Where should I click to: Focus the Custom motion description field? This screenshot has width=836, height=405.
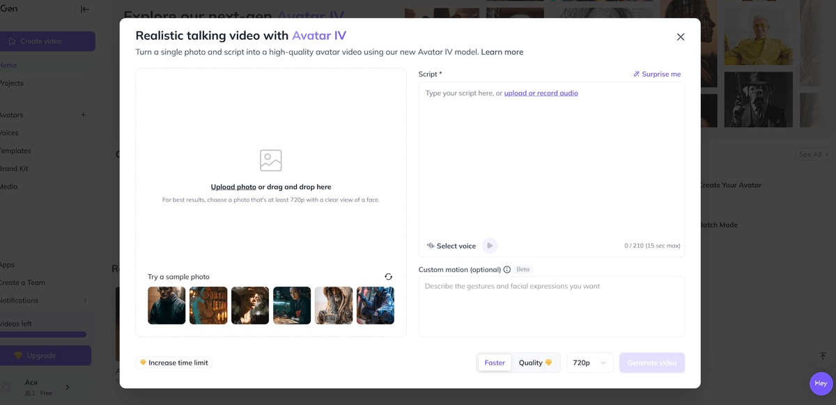(551, 306)
